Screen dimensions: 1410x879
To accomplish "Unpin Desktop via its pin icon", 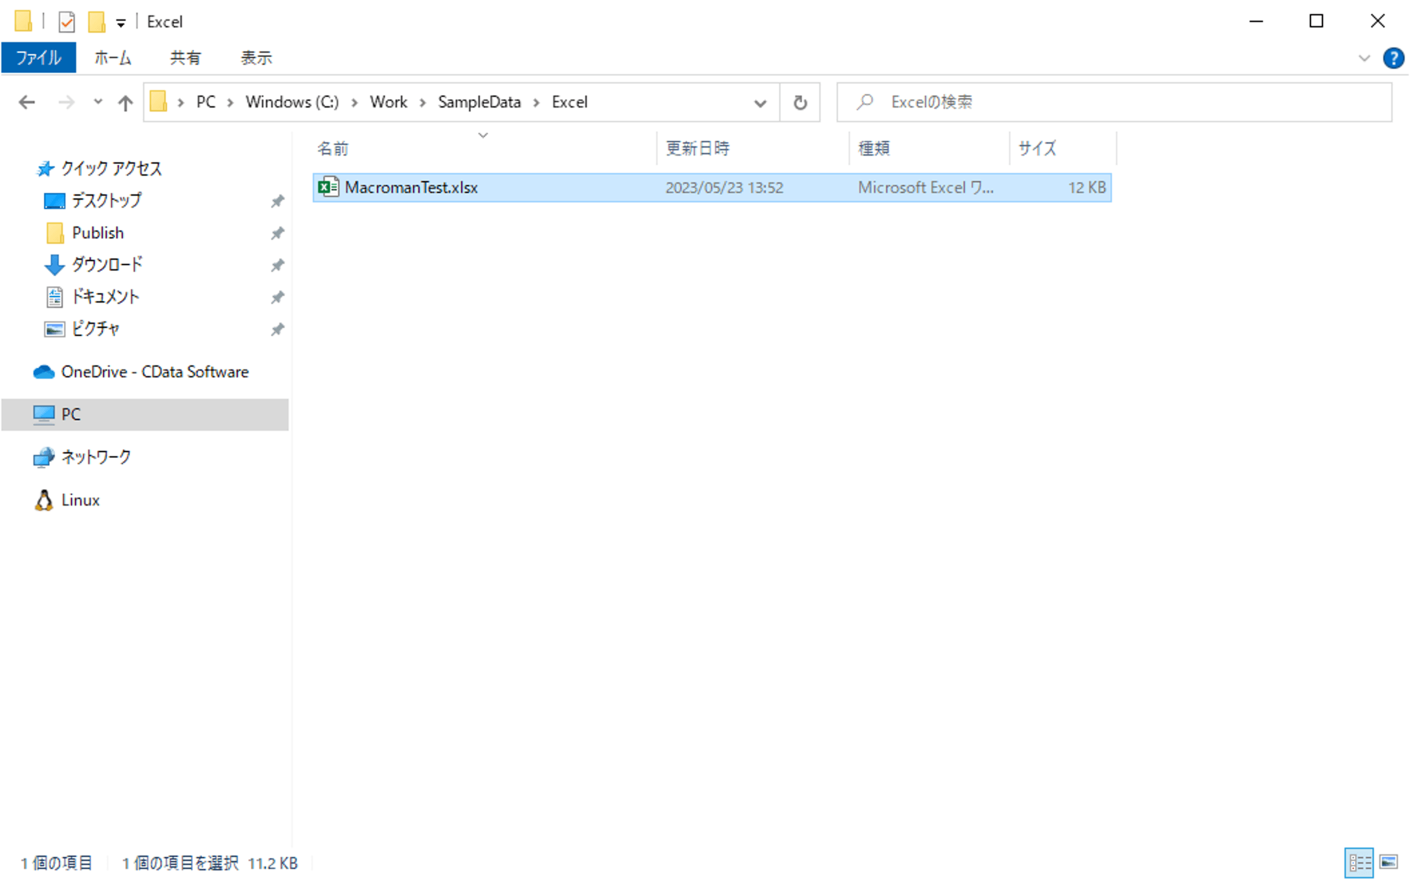I will tap(277, 200).
